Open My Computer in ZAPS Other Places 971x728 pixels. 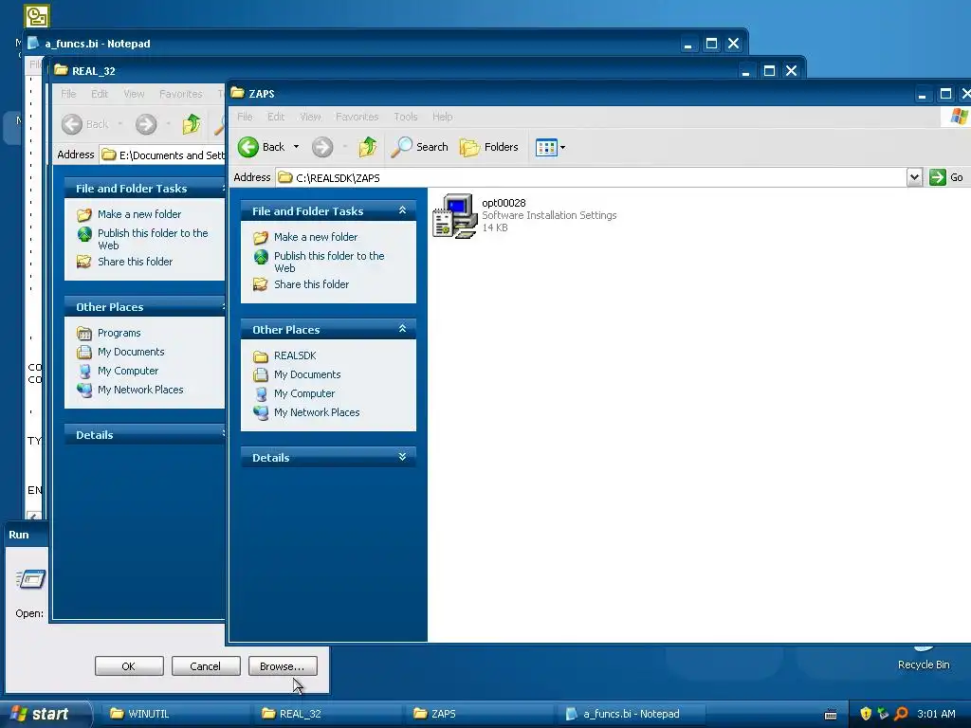[304, 393]
